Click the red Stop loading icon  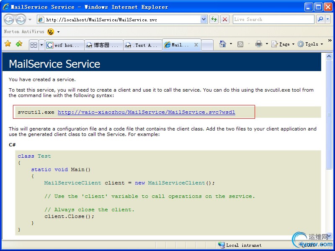(225, 20)
